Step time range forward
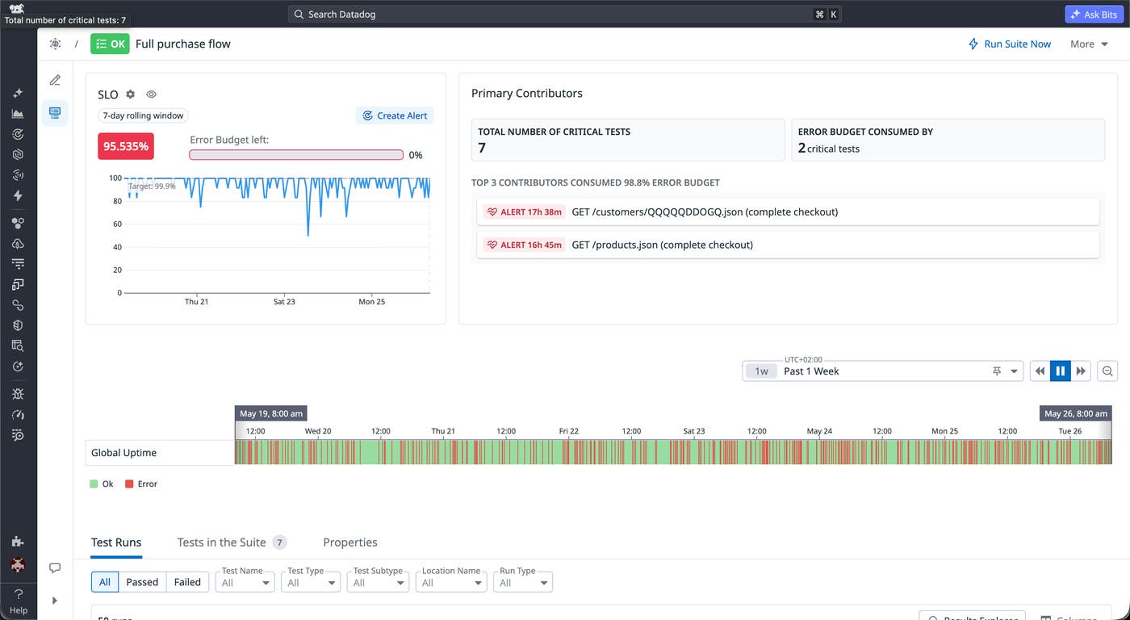 click(x=1081, y=371)
